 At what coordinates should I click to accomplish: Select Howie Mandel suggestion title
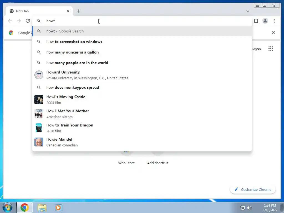click(59, 139)
